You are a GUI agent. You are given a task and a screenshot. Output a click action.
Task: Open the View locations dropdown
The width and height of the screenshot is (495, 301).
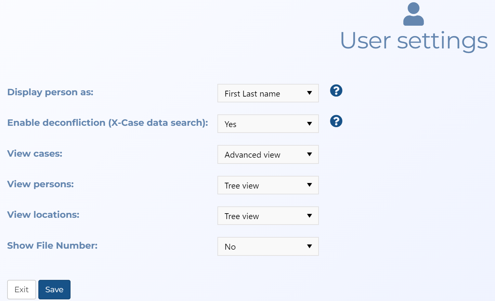pyautogui.click(x=268, y=216)
